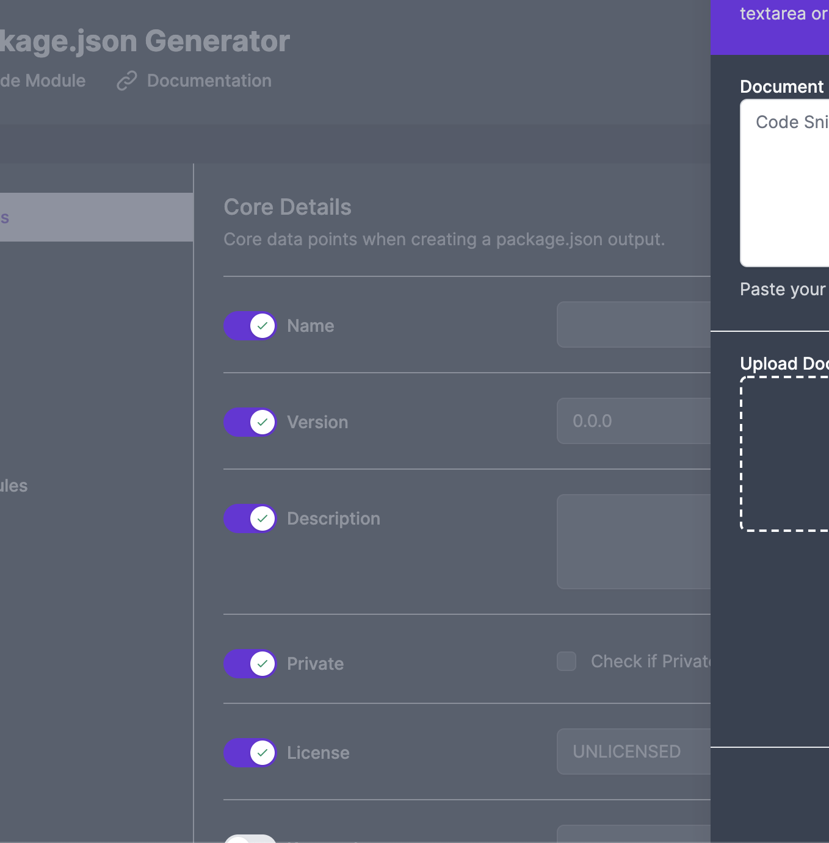Screen dimensions: 829x843
Task: Click the Description label
Action: [x=333, y=518]
